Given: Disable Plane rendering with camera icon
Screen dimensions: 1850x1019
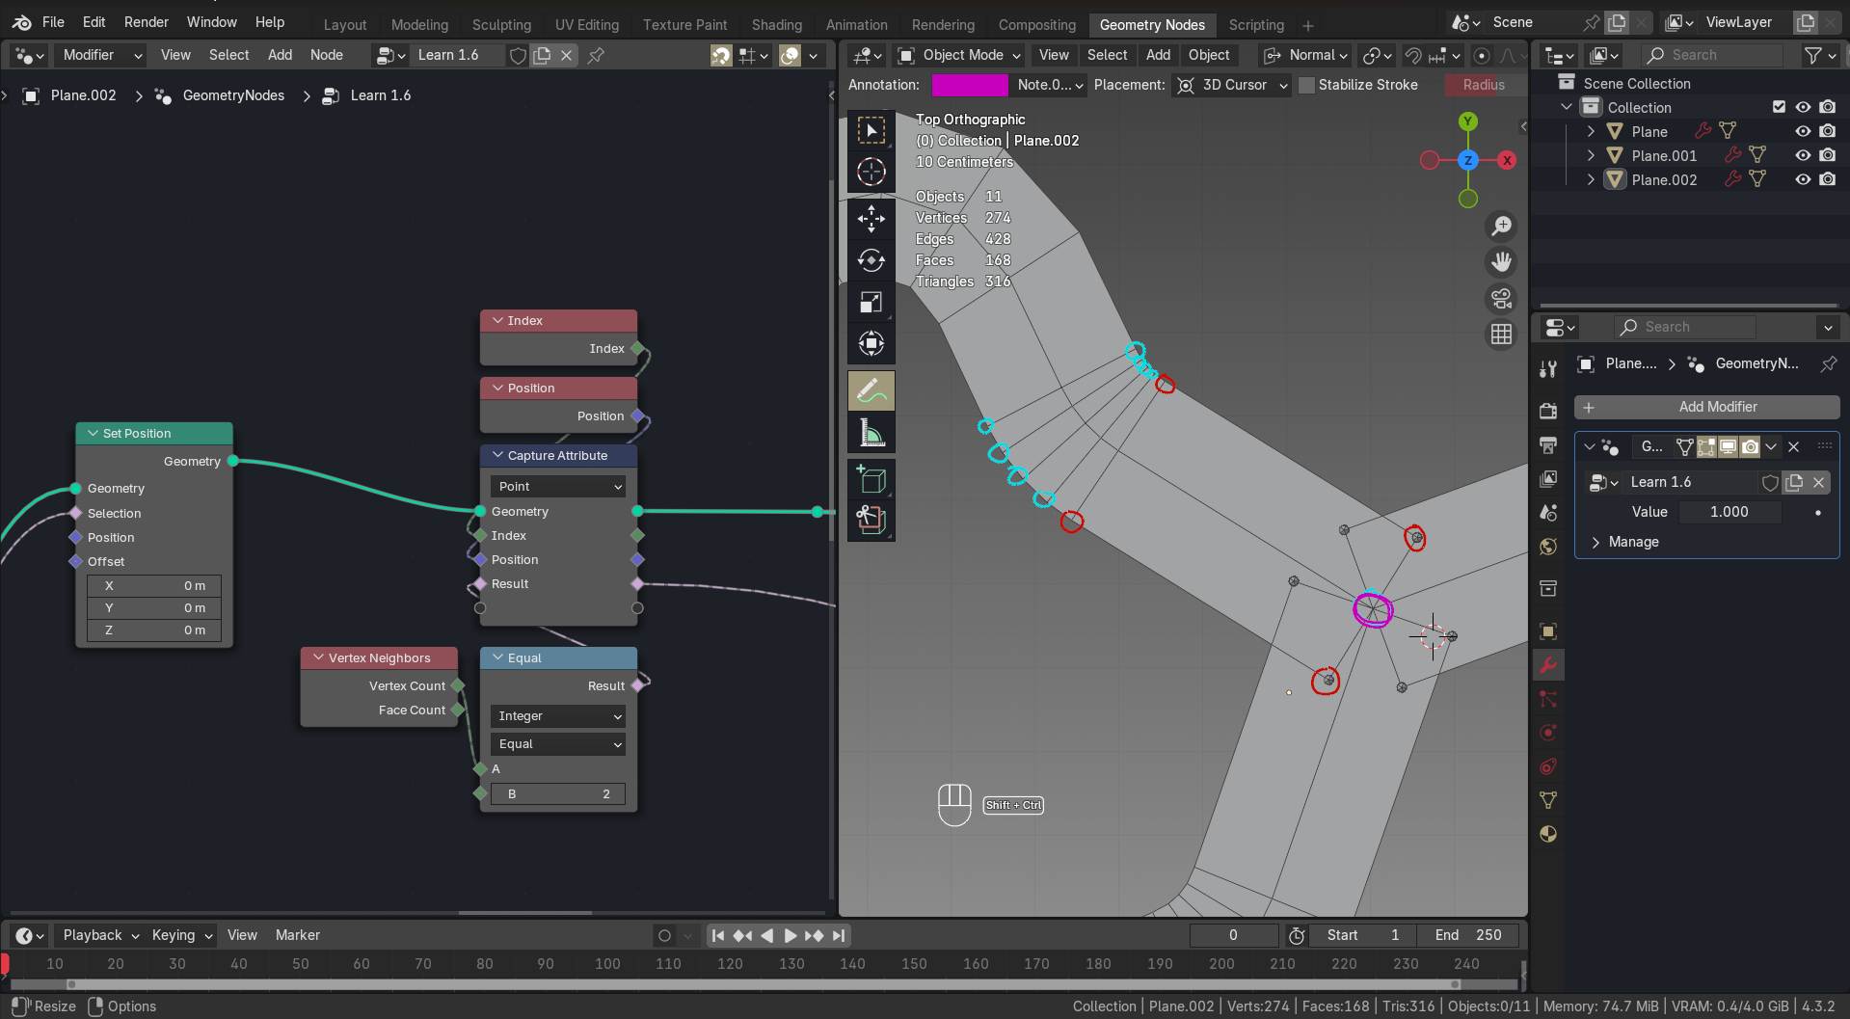Looking at the screenshot, I should (x=1828, y=131).
